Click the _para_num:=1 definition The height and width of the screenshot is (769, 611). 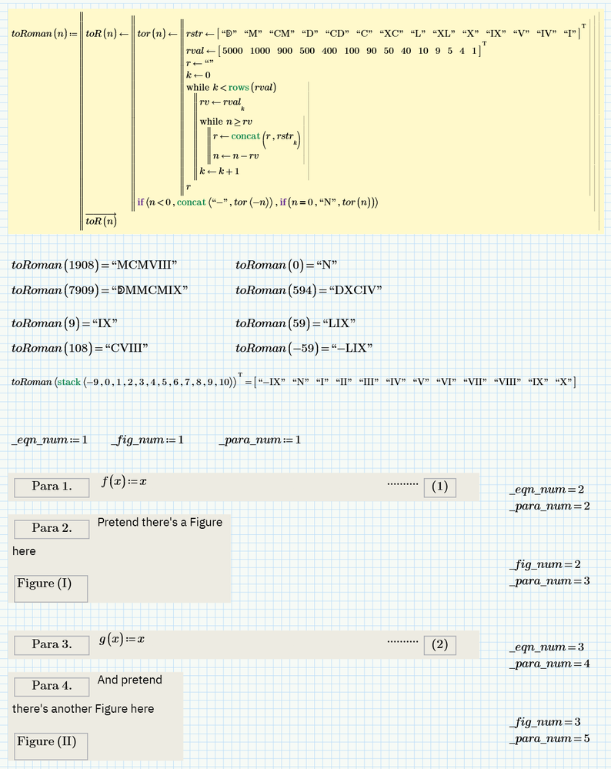(259, 440)
